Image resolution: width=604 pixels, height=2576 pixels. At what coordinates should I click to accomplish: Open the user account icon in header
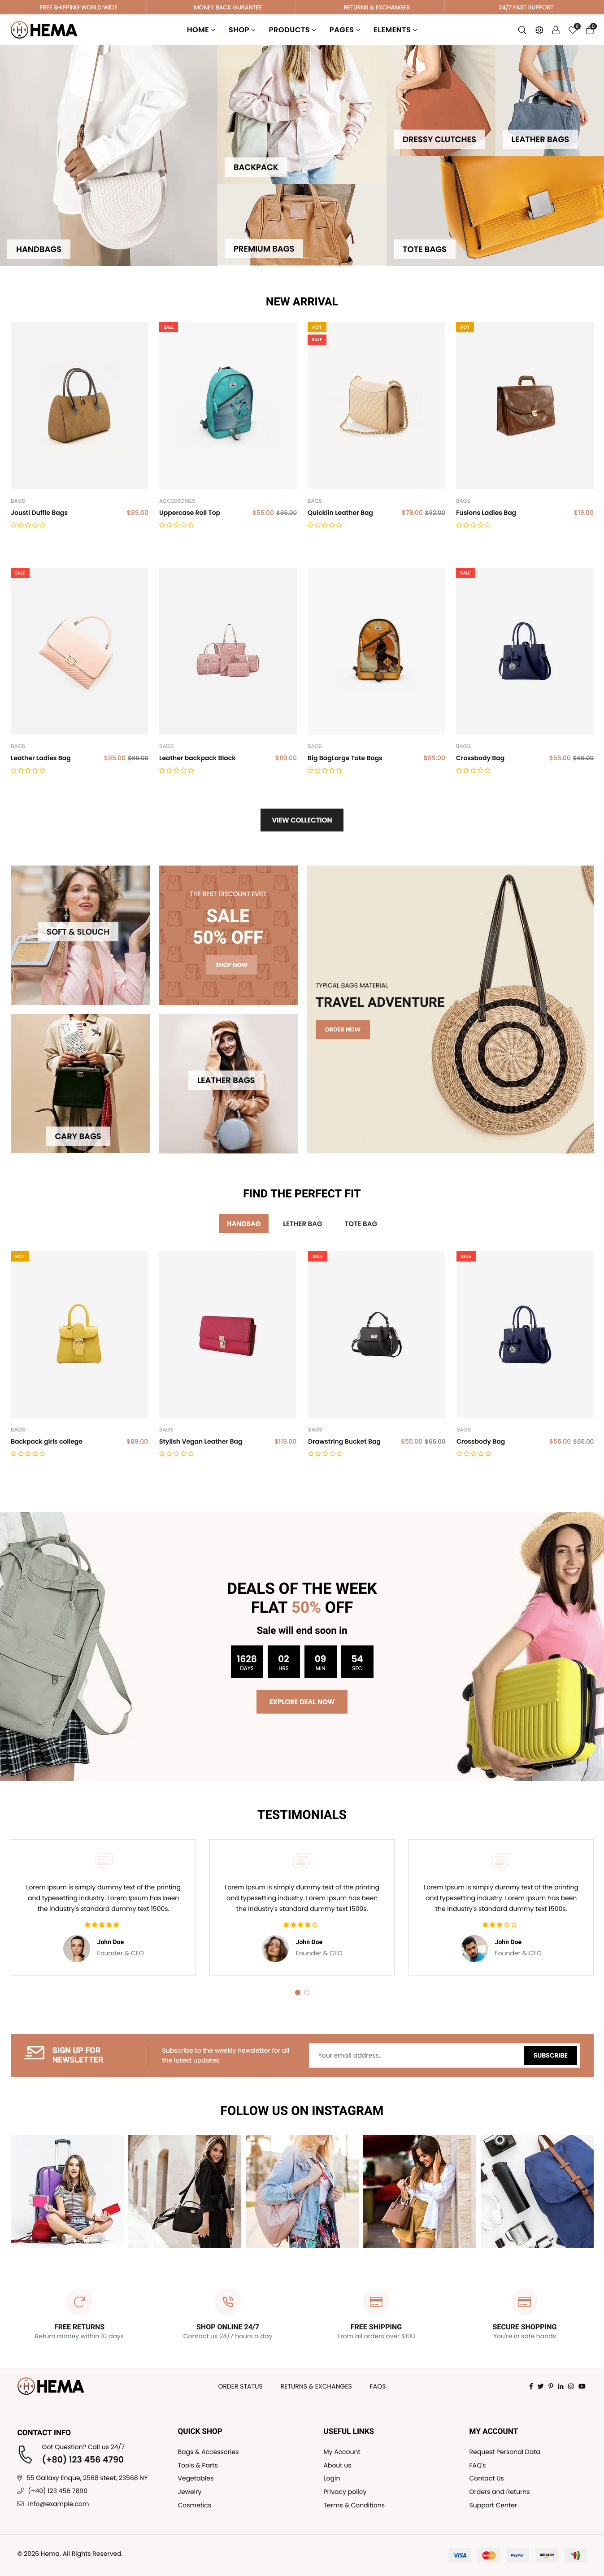[x=556, y=30]
